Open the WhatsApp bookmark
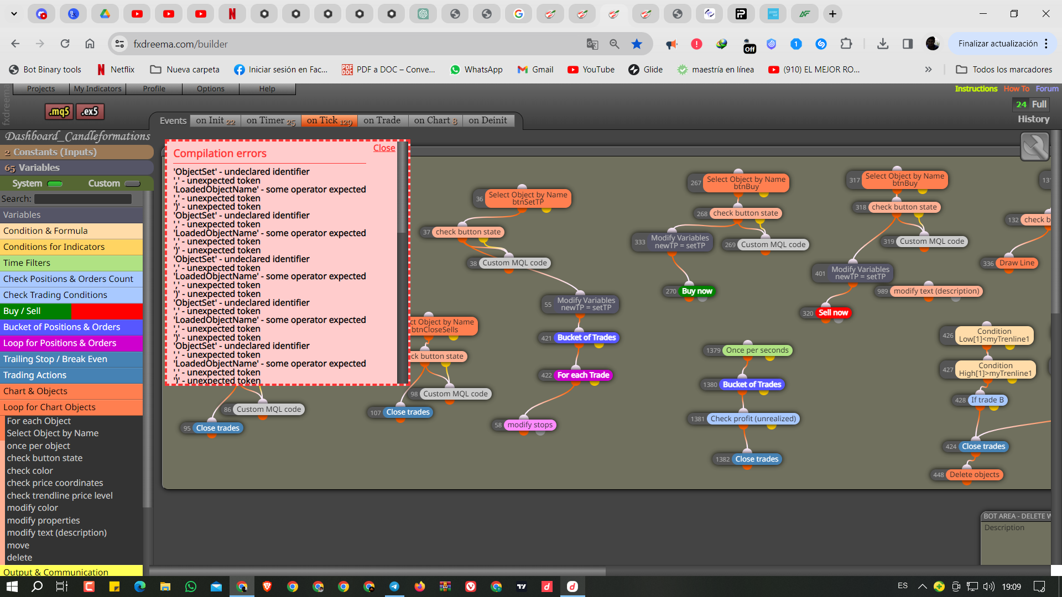Screen dimensions: 1062x597 click(x=476, y=70)
